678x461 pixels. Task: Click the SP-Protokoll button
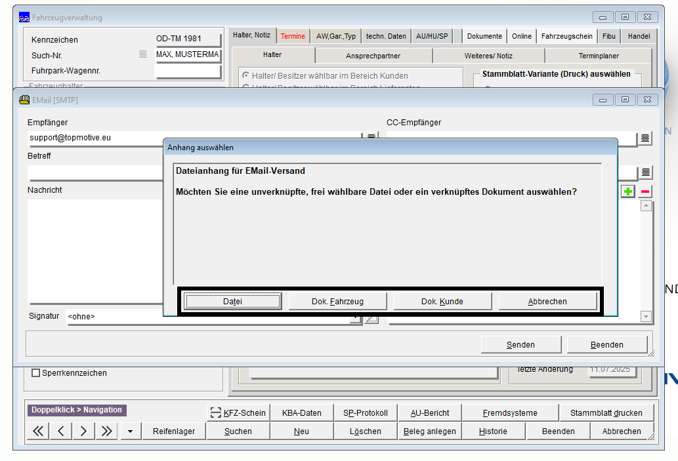click(366, 412)
